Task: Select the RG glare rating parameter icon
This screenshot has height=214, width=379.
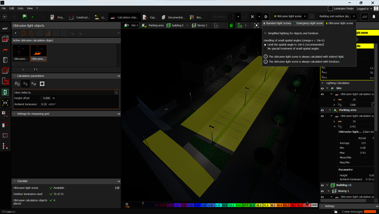Action: 17,84
